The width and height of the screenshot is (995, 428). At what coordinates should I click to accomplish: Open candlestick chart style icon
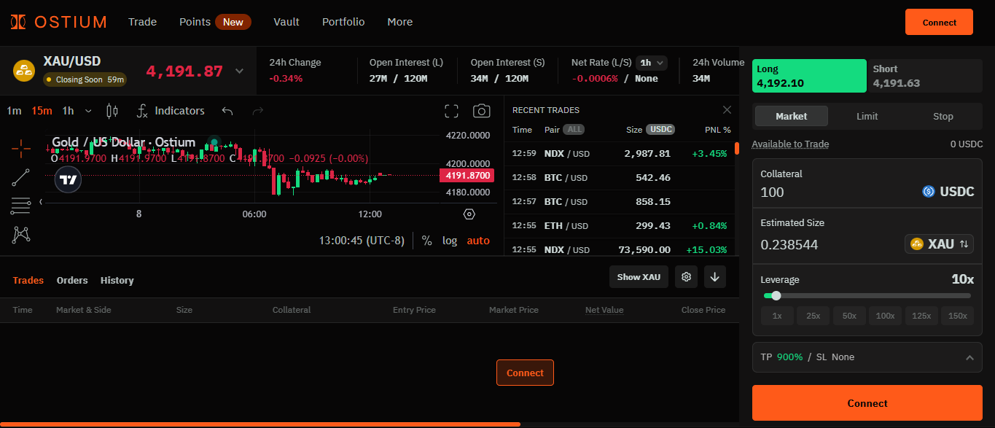coord(112,111)
